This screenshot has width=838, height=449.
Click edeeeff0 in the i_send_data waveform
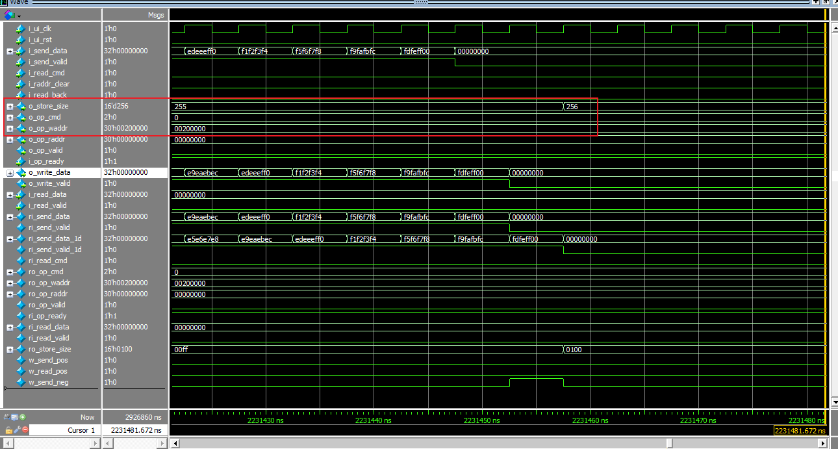tap(201, 51)
